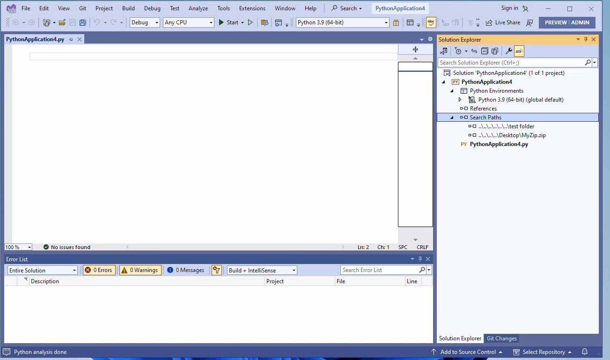Select the Save All toolbar icon
The height and width of the screenshot is (360, 610).
(x=82, y=22)
